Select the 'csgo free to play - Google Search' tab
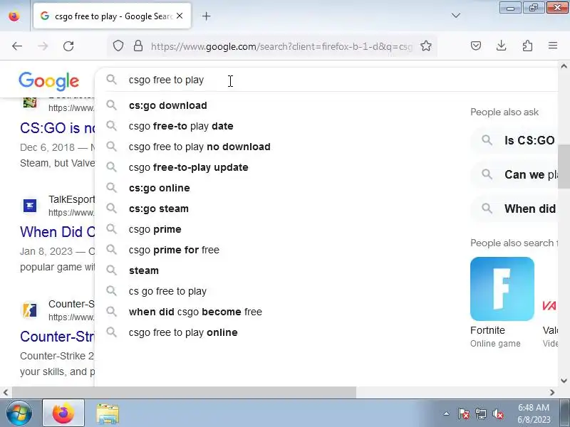The image size is (570, 427). [112, 16]
